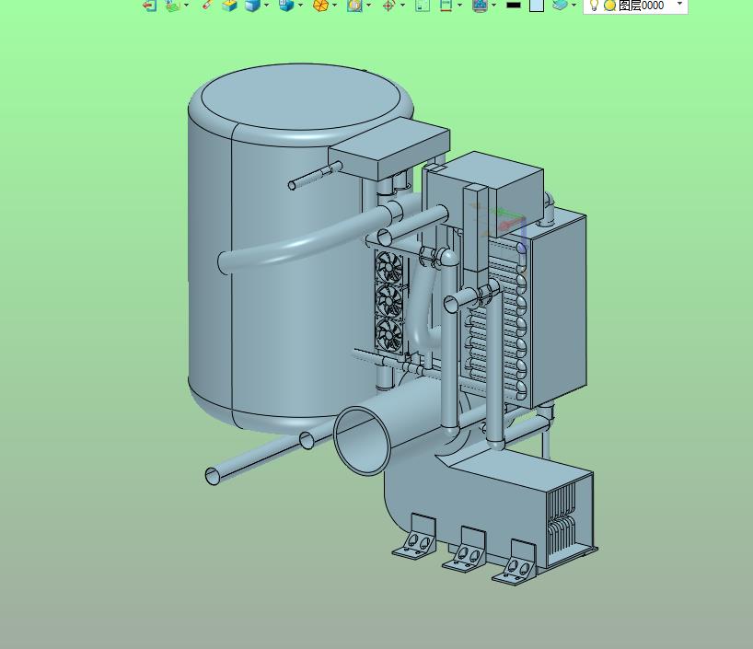Expand the arrow beside the crosshair icon
Viewport: 753px width, 649px height.
point(402,6)
